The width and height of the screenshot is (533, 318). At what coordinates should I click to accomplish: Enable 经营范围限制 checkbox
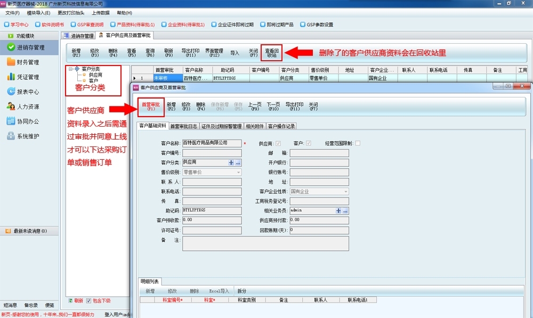pos(358,143)
